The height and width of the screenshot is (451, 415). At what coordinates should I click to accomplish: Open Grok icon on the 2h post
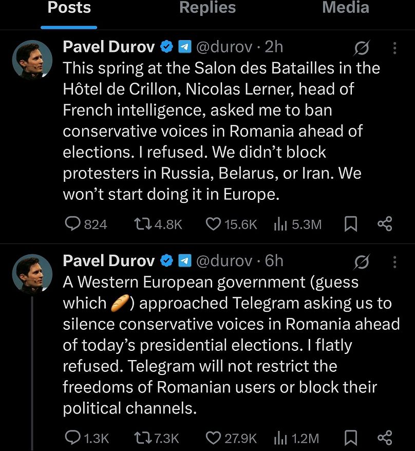(362, 48)
